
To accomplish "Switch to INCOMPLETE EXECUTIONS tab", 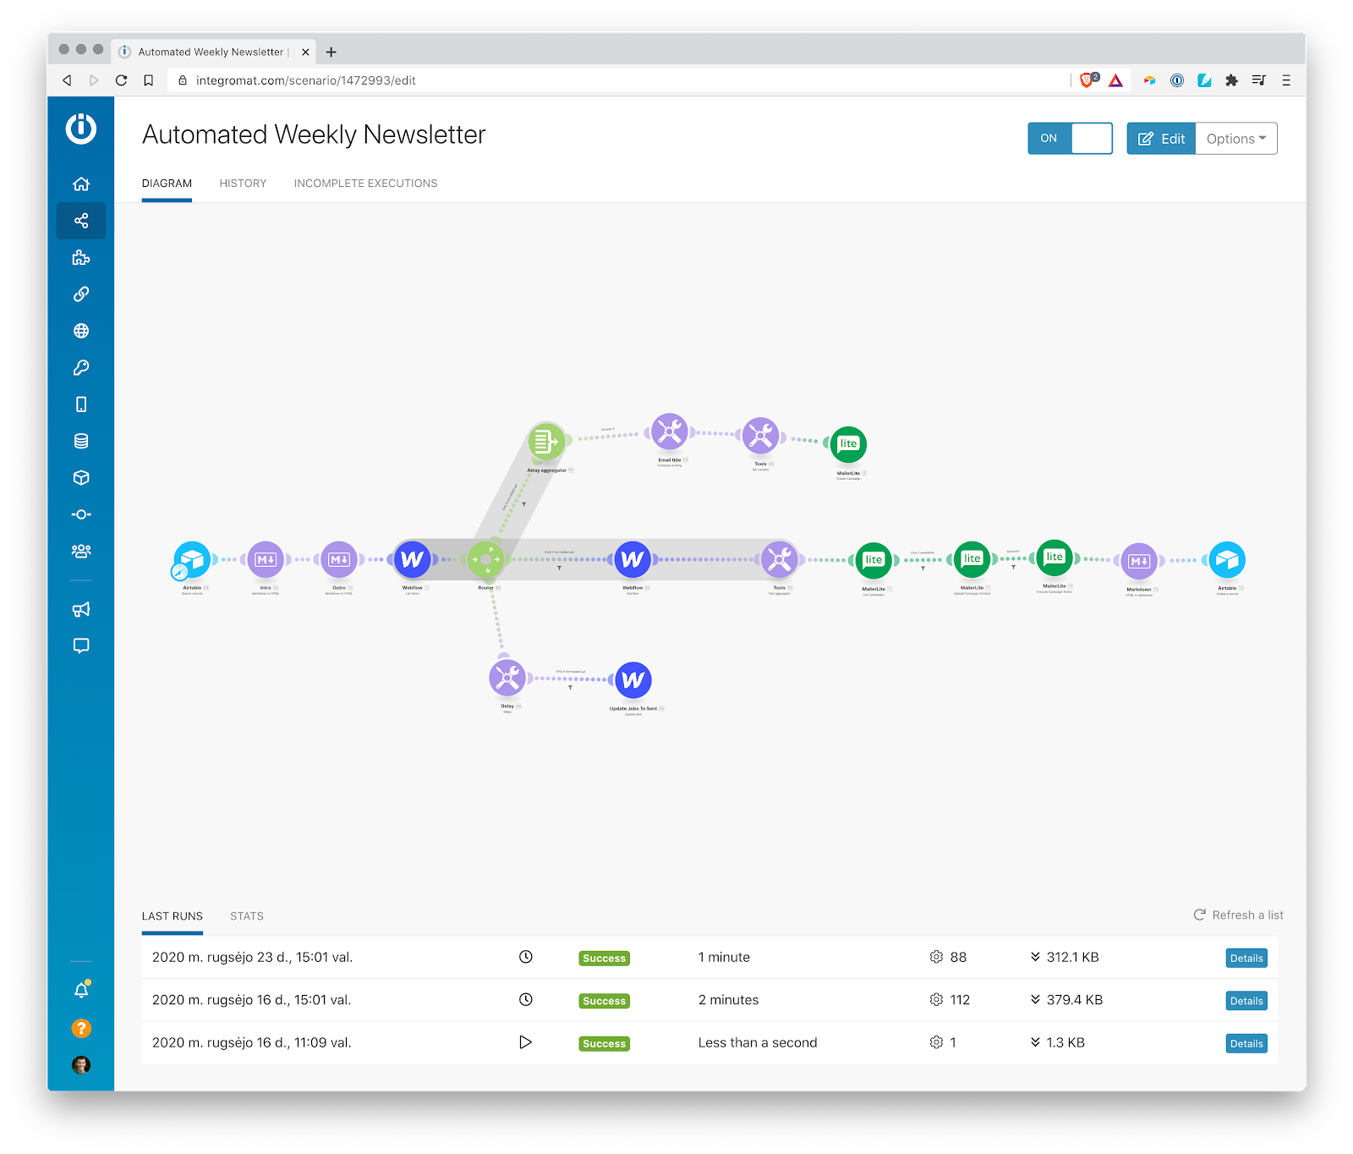I will pos(365,183).
